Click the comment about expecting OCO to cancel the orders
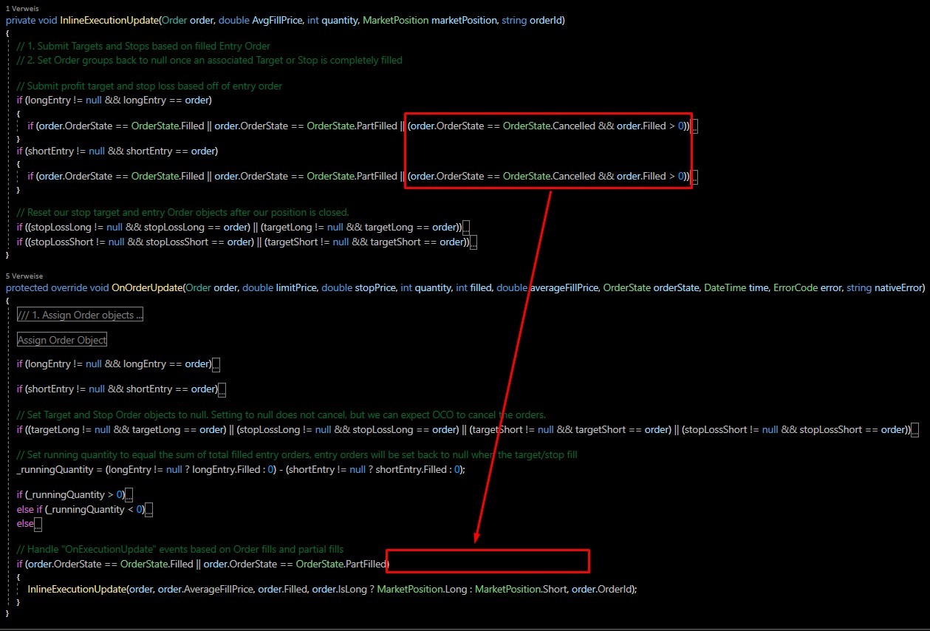Screen dimensions: 930x631 (x=281, y=415)
